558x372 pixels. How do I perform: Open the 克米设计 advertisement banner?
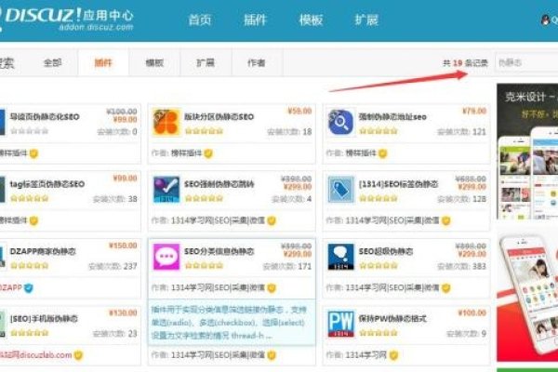pos(527,152)
